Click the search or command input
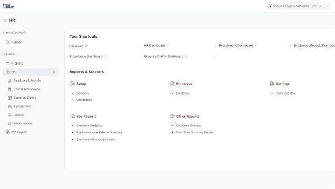335x189 pixels. (298, 6)
